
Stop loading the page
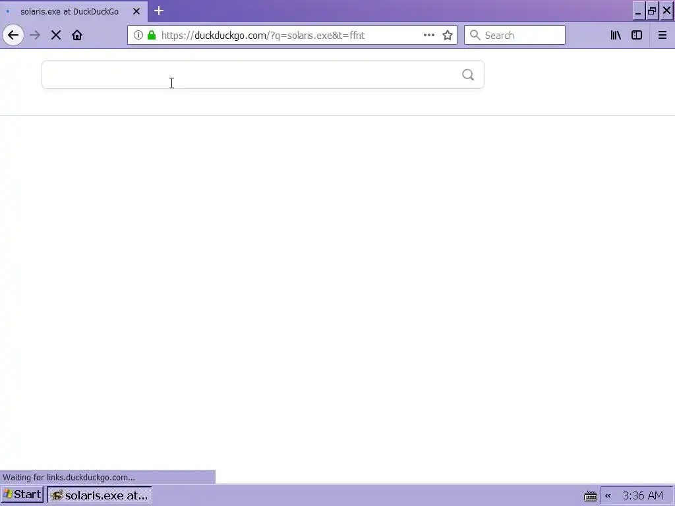(56, 35)
